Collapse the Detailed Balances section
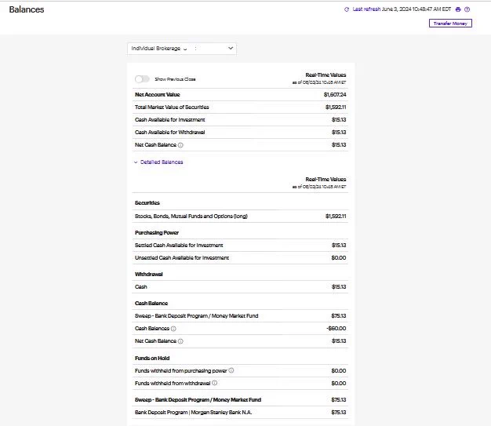This screenshot has height=426, width=491. tap(158, 162)
